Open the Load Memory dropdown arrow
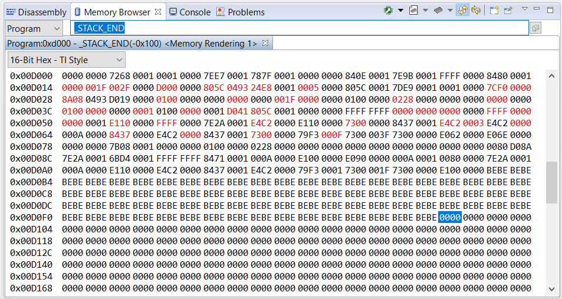 coord(425,11)
